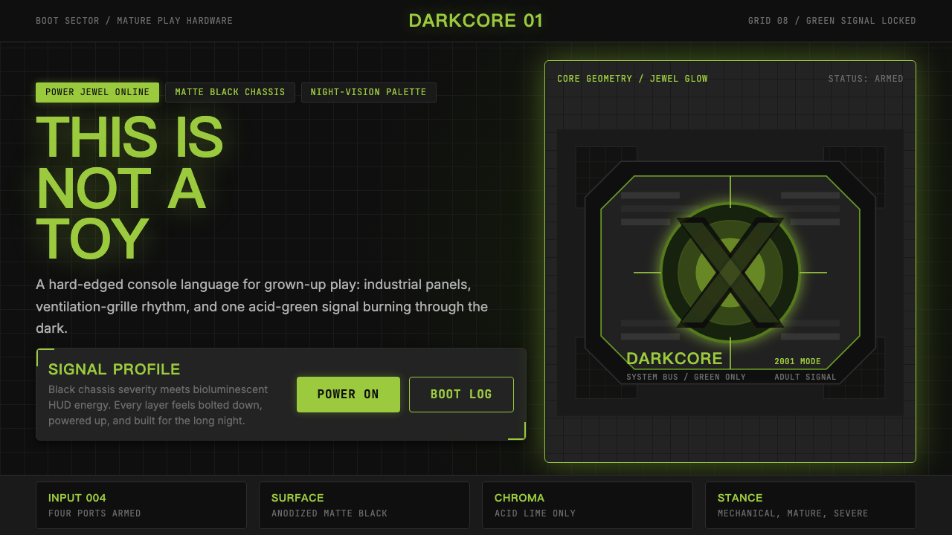The width and height of the screenshot is (952, 535).
Task: Click the DARKCORE wordmark on the console panel
Action: [675, 359]
